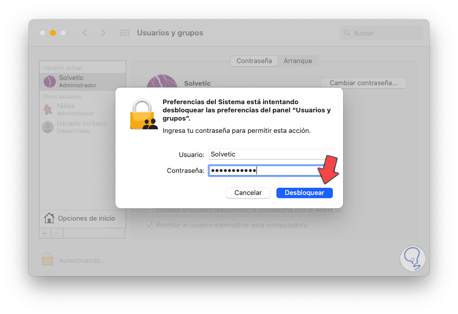
Task: Click the Buscar search field
Action: [x=382, y=33]
